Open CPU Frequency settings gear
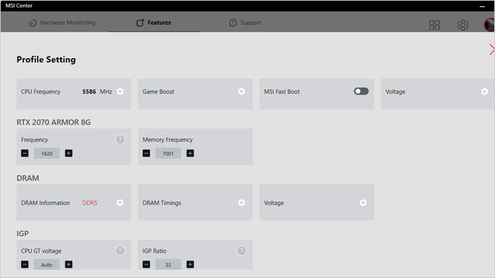 pos(120,92)
